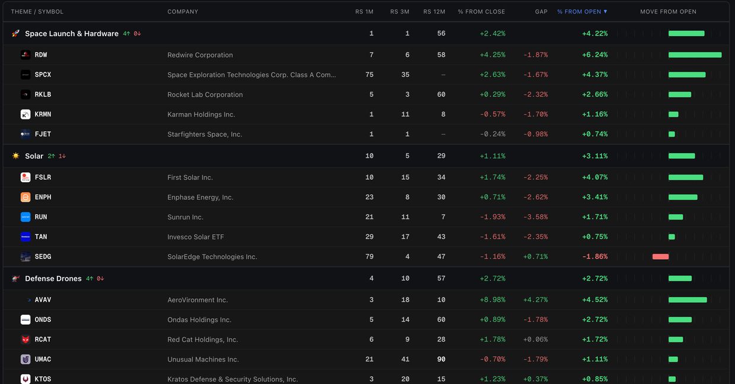Click the Red Cat RCAT logo icon
735x384 pixels.
25,340
